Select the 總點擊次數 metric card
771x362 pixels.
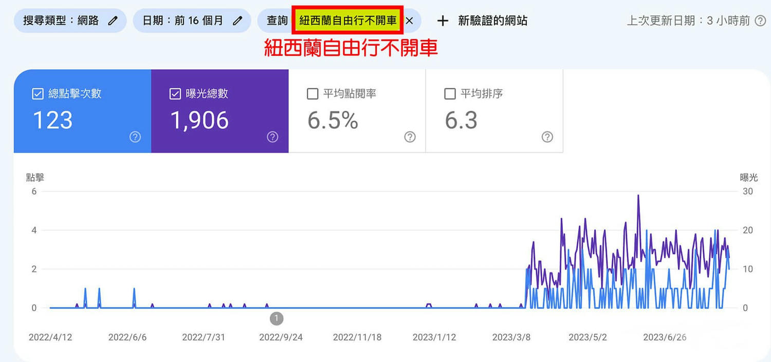(82, 111)
